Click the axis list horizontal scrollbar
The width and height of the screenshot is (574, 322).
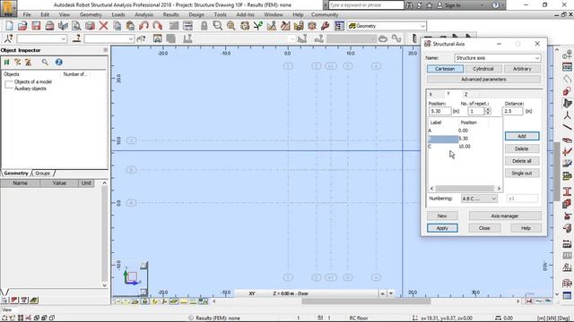(x=465, y=189)
